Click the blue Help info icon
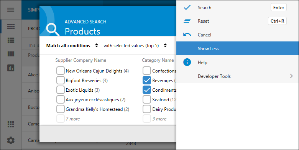The height and width of the screenshot is (150, 299). point(187,62)
